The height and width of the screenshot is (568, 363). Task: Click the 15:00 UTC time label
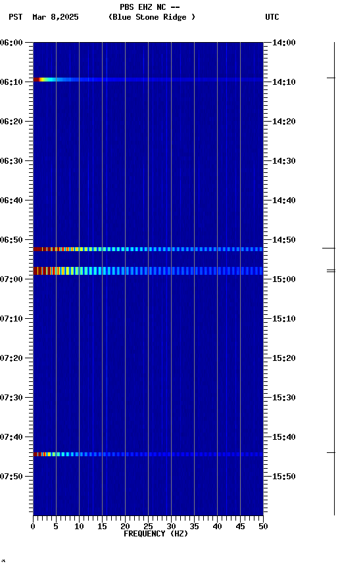point(284,279)
